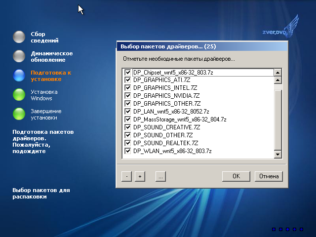Select DP_LAN_wnt5_x86-32_8052.7z row text
316x237 pixels.
click(171, 112)
